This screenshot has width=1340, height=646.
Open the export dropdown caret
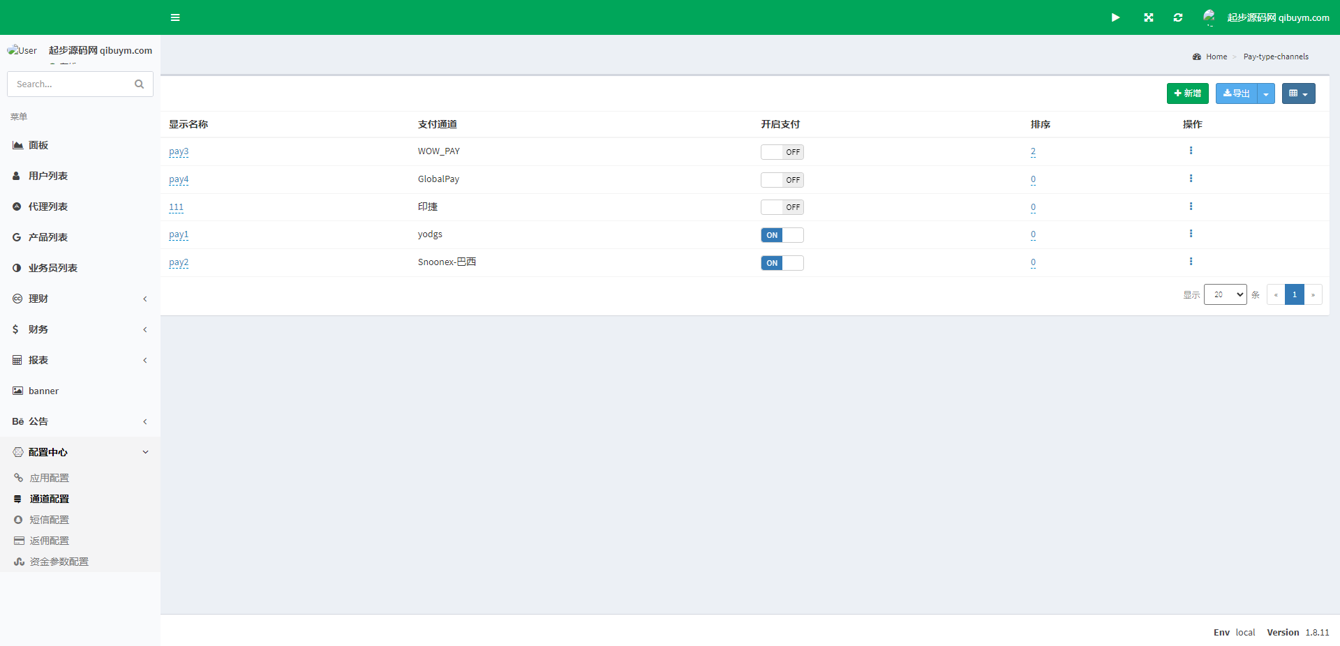[1266, 93]
